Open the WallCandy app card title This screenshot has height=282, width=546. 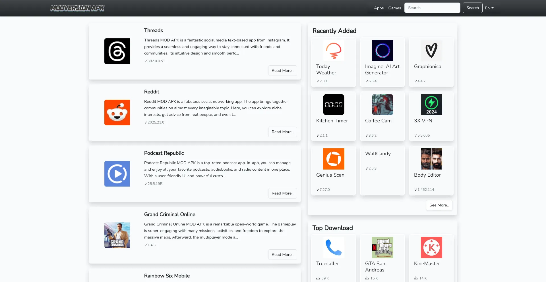378,154
